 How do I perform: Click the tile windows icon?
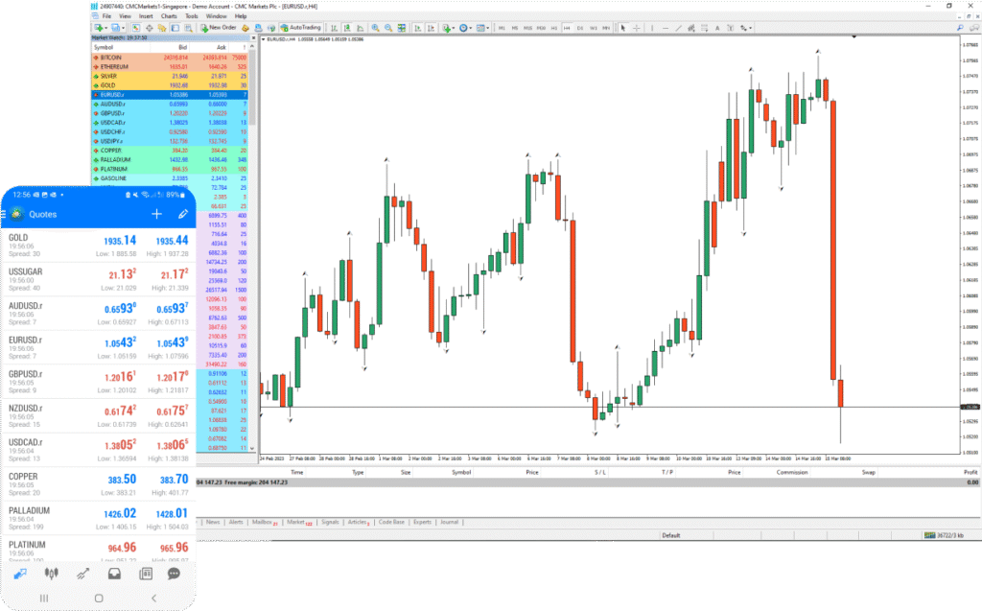(x=402, y=28)
